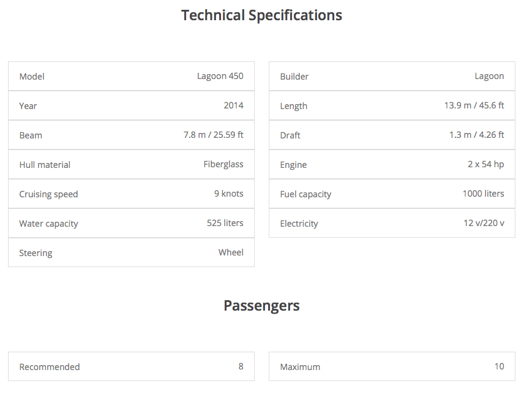Click the Length value 13.9 m / 45.6 ft

474,105
